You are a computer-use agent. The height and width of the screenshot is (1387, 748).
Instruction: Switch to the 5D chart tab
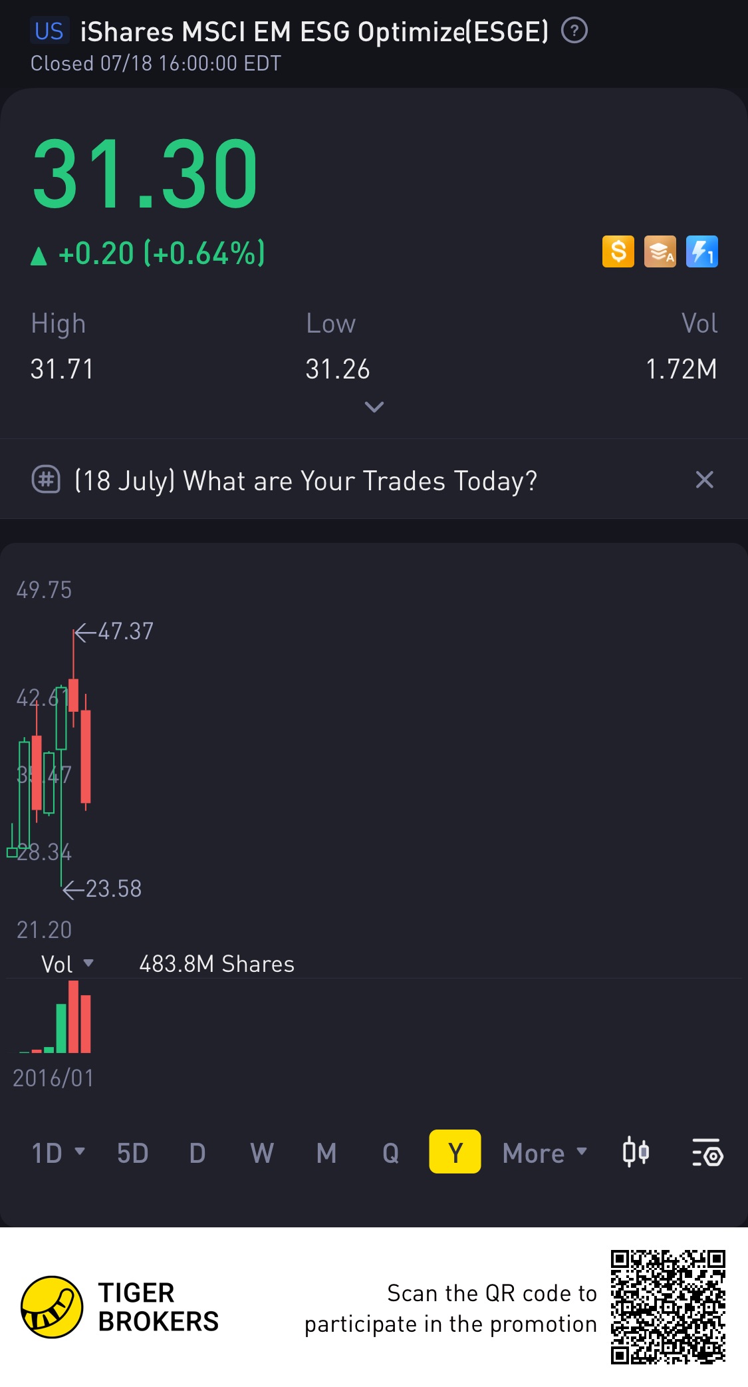pyautogui.click(x=132, y=1153)
